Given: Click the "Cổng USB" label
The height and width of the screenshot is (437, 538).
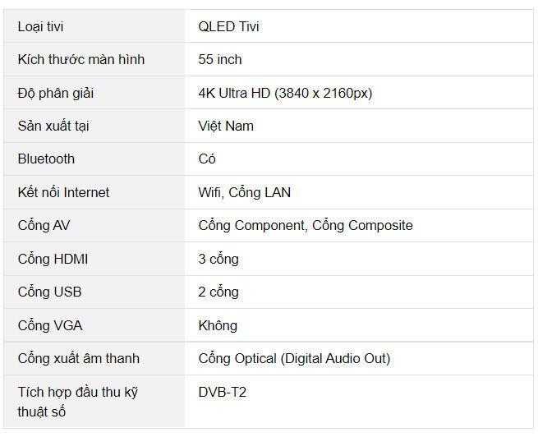Looking at the screenshot, I should pos(49,292).
